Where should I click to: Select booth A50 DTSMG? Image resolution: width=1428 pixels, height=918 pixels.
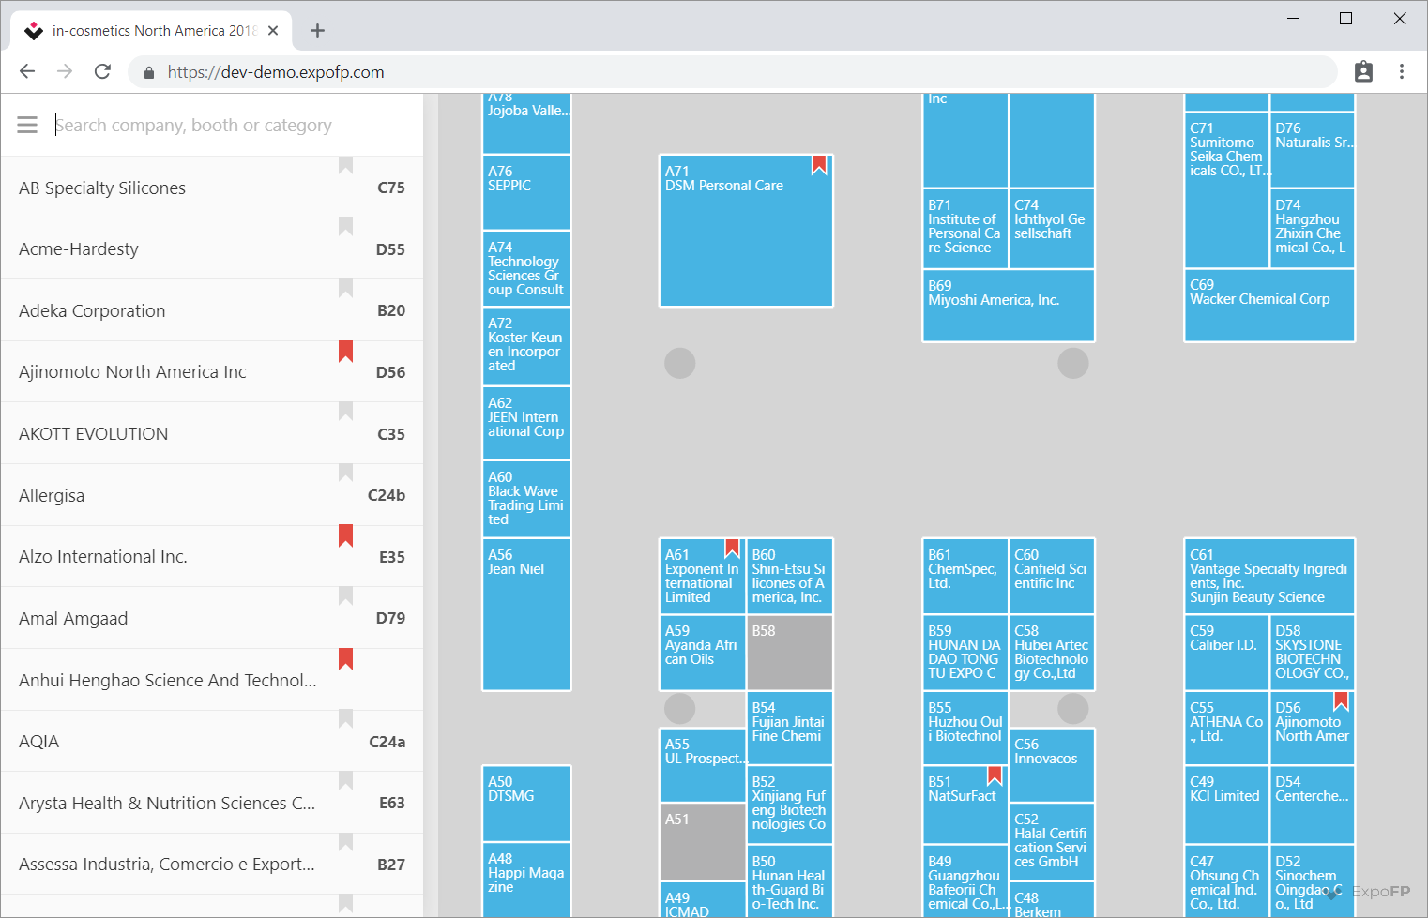tap(526, 804)
